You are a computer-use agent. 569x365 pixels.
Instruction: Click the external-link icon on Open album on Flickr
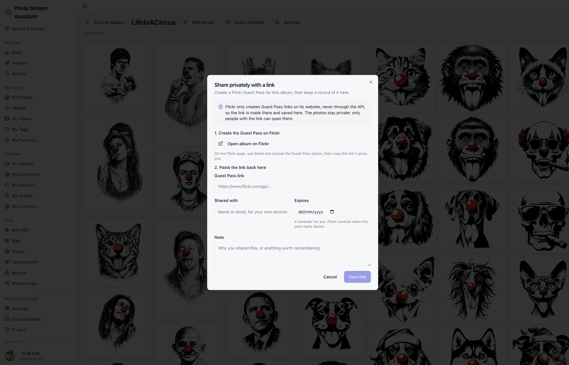(x=221, y=144)
